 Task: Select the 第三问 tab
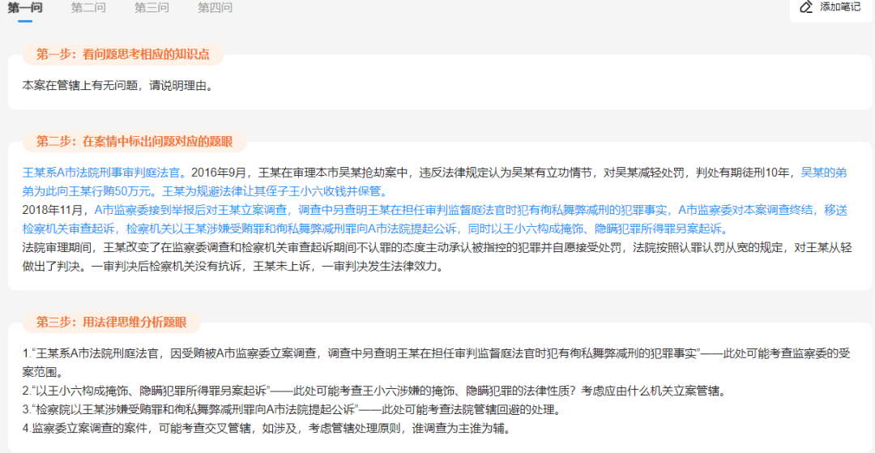pos(152,8)
